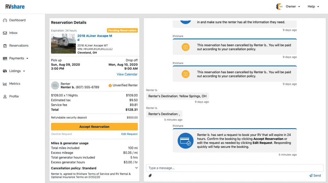Click the Excess generator $3.00 / hr value
This screenshot has width=328, height=183.
pos(131,163)
